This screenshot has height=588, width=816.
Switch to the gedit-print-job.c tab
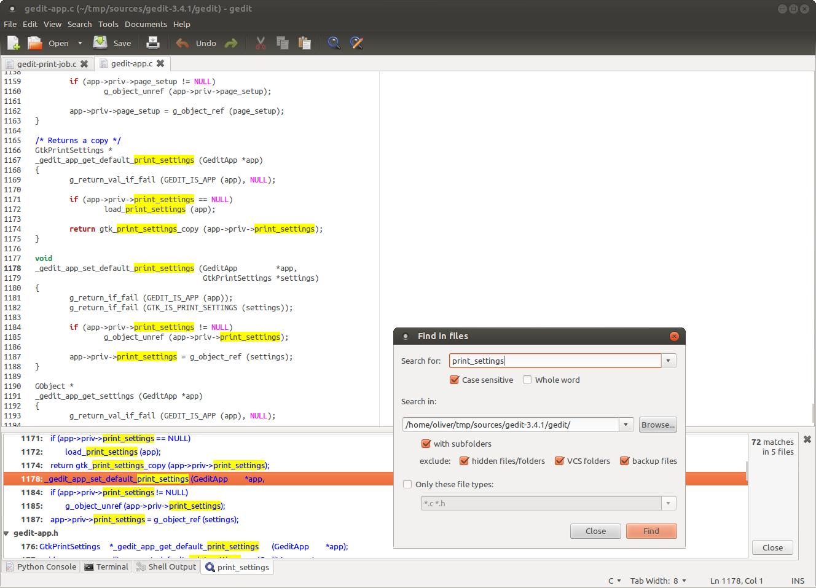pyautogui.click(x=47, y=64)
